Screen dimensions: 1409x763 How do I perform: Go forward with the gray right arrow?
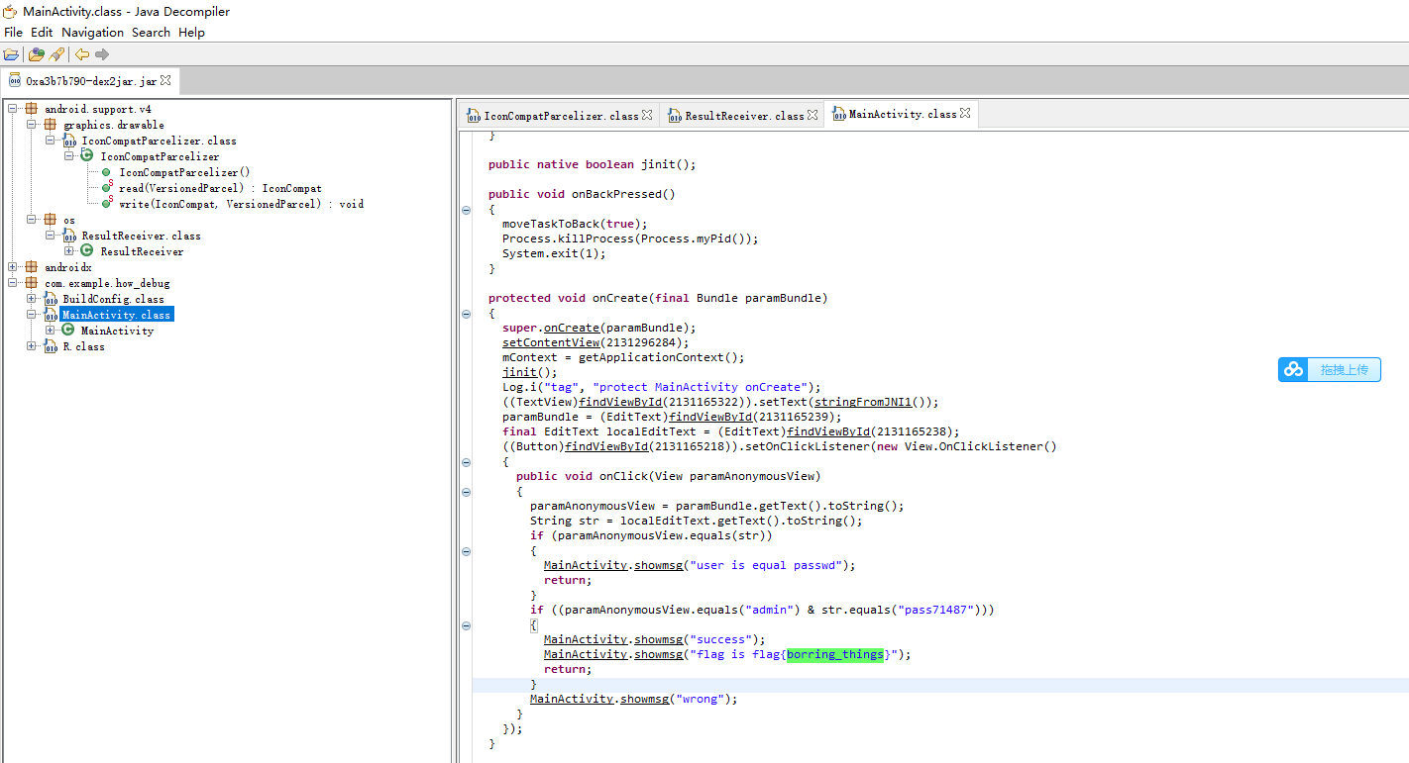click(x=102, y=54)
